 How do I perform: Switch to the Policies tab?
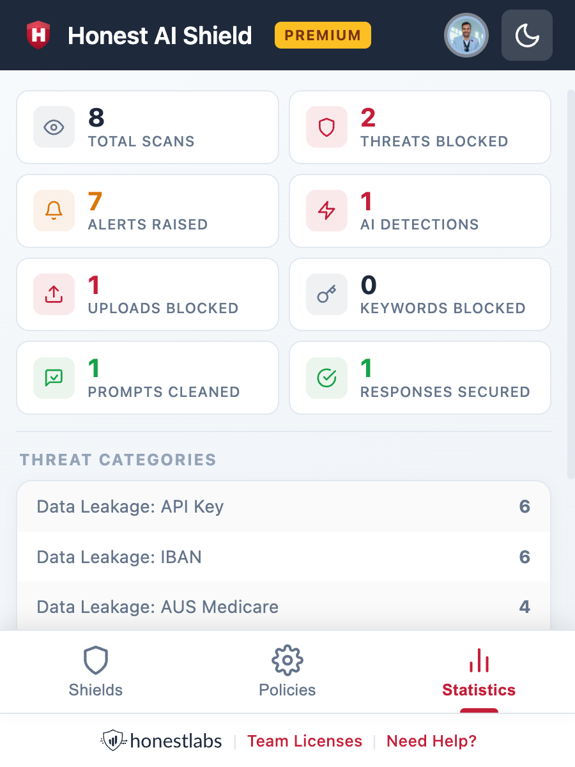pyautogui.click(x=287, y=672)
